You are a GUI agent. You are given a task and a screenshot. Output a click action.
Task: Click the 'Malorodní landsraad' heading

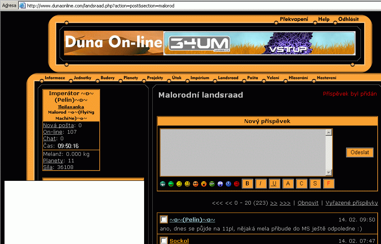tap(201, 95)
